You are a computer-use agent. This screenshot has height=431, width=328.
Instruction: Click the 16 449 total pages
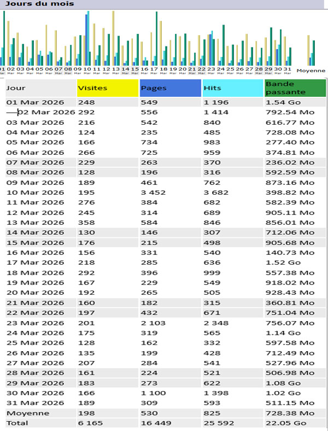pos(156,423)
